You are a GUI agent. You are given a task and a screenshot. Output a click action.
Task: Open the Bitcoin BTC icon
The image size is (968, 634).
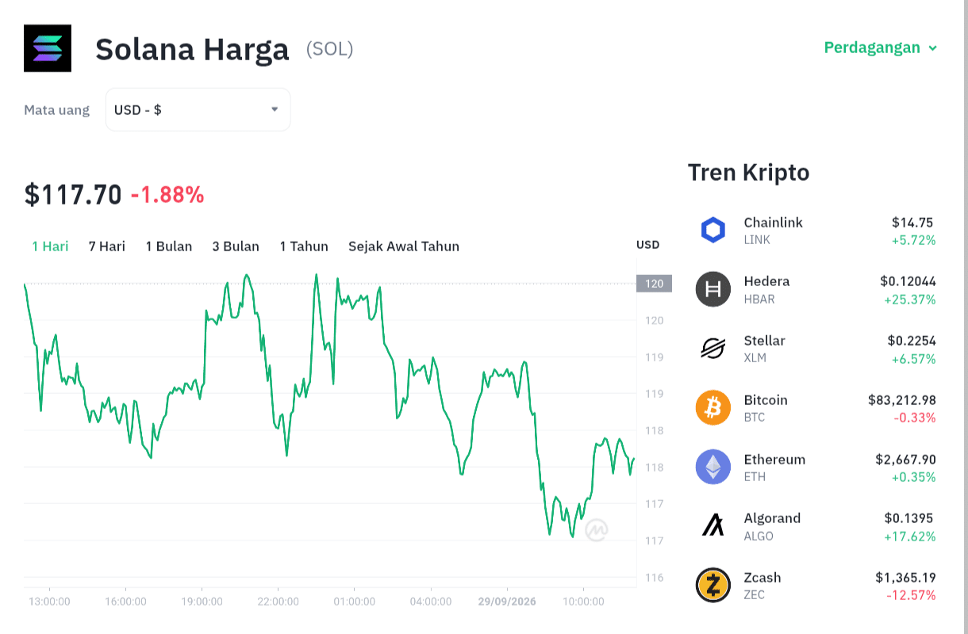(713, 408)
